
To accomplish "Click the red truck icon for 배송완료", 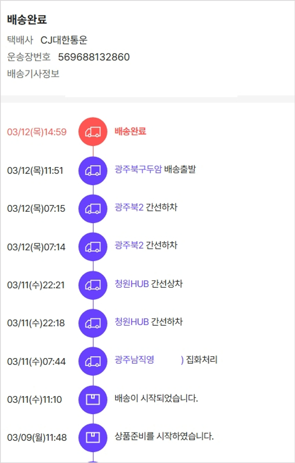I will pyautogui.click(x=93, y=132).
